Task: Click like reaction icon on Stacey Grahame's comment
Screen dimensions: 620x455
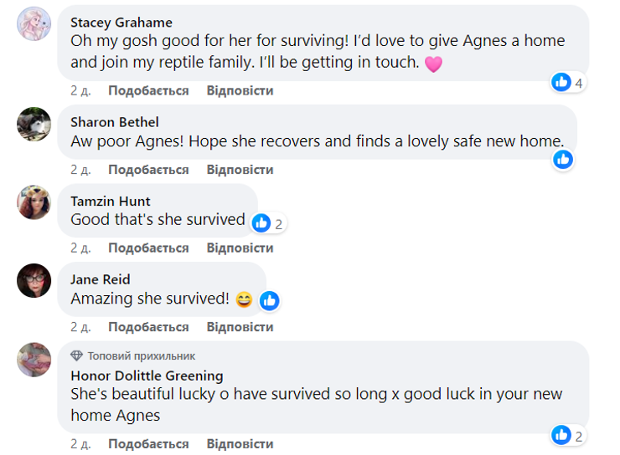Action: tap(561, 82)
